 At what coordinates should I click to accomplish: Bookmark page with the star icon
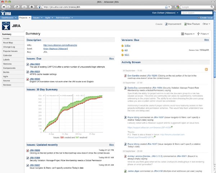[166, 7]
